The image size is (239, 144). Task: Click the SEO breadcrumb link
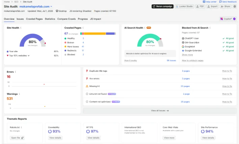tap(16, 2)
